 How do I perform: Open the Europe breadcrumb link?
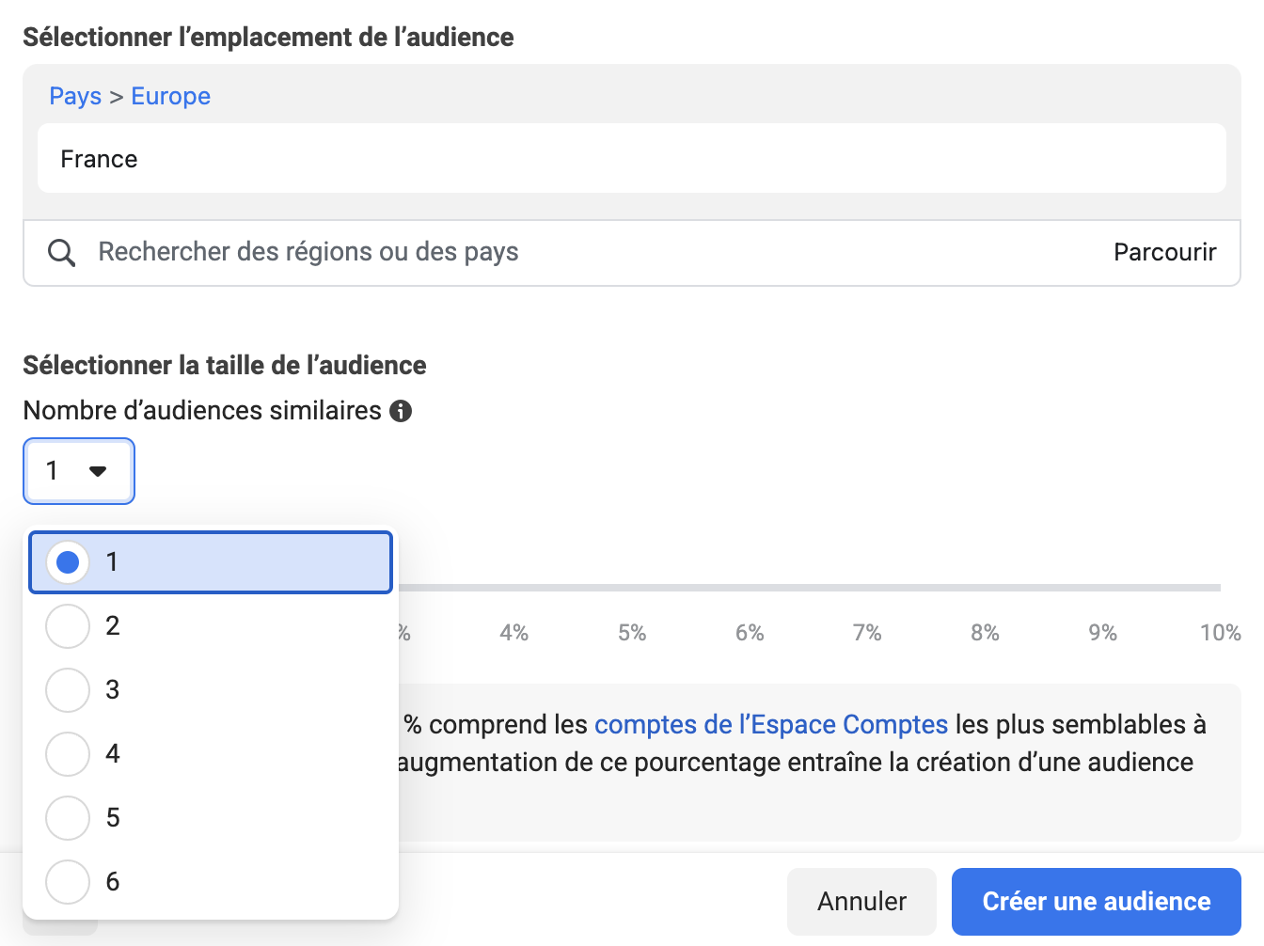170,97
